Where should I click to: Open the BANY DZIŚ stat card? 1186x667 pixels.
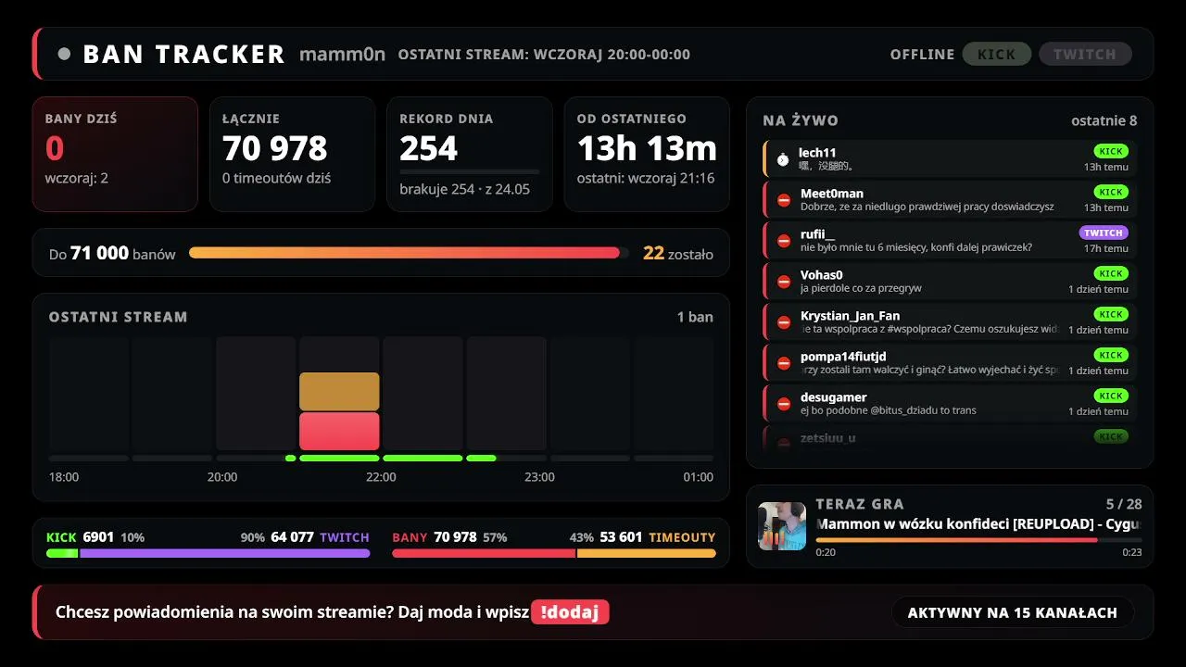pyautogui.click(x=115, y=155)
